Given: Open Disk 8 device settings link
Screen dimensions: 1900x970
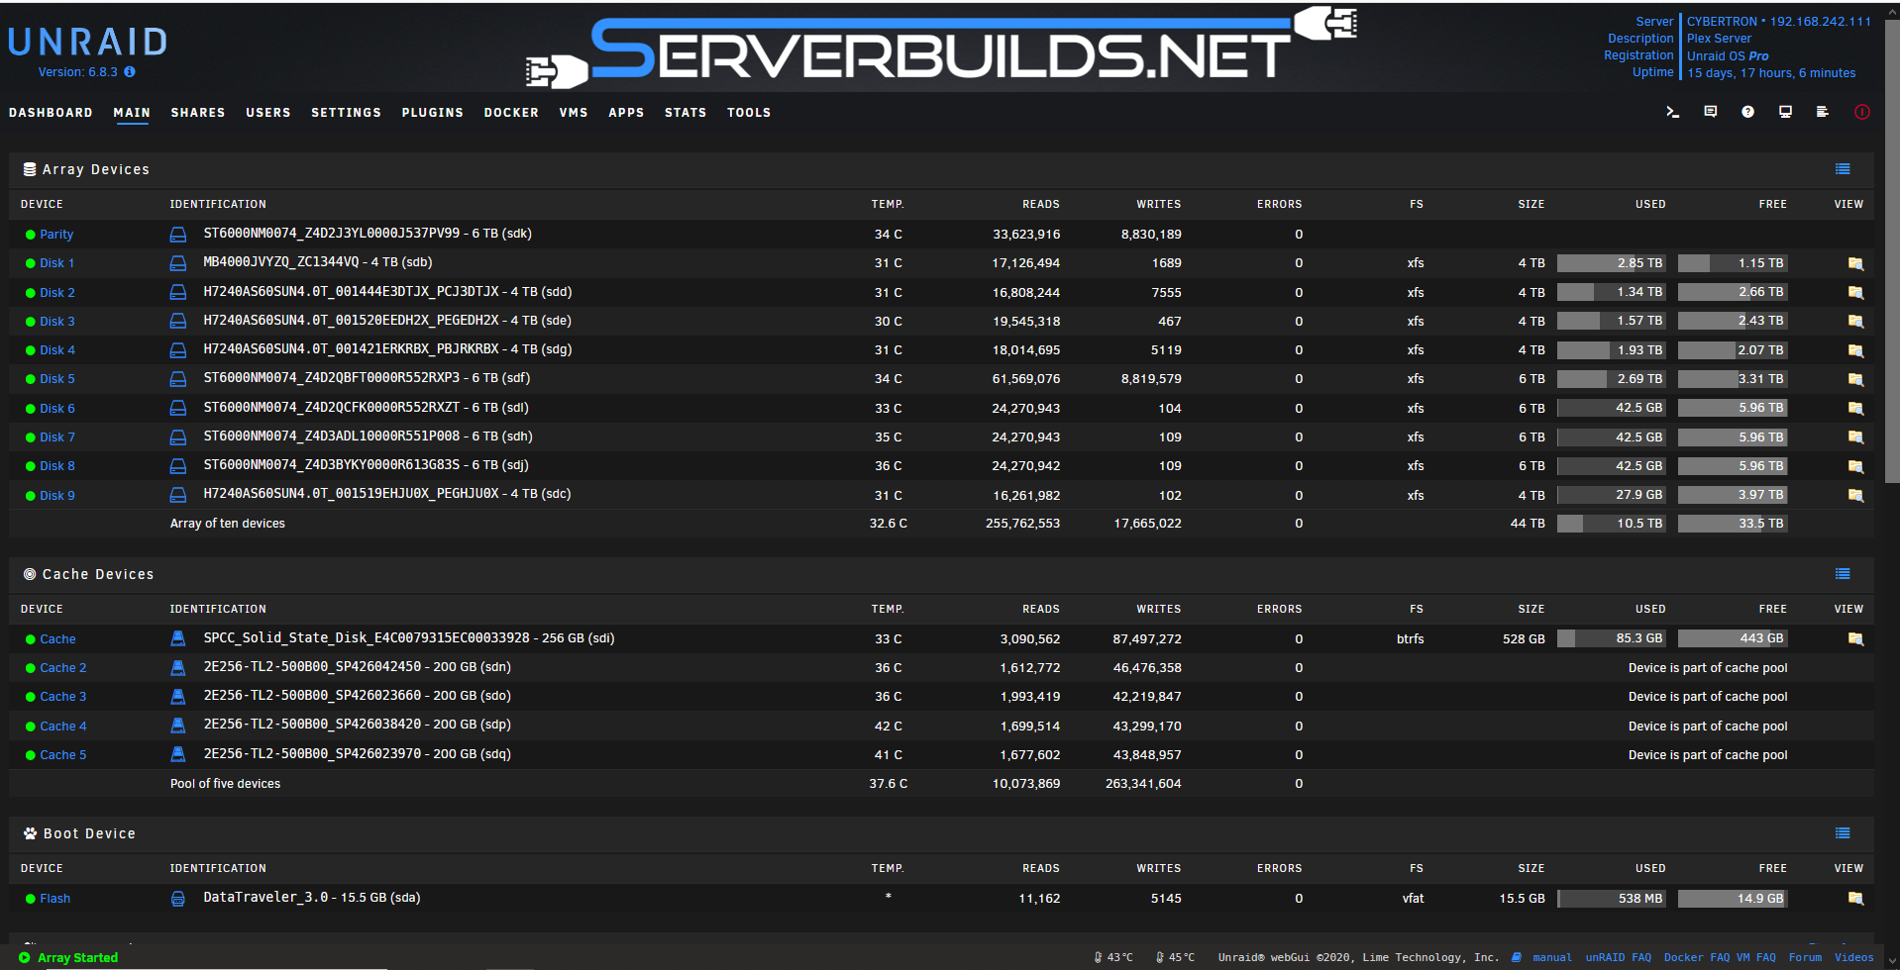Looking at the screenshot, I should (x=57, y=466).
